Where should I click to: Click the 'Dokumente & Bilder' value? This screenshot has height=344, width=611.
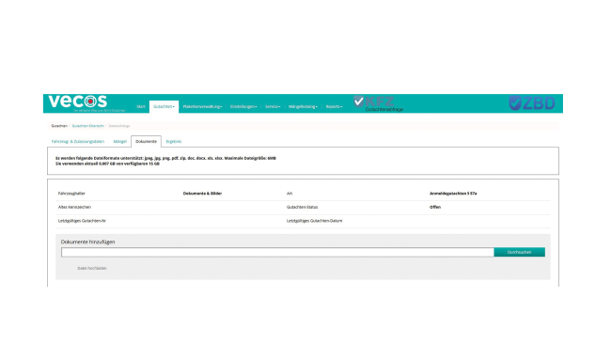pyautogui.click(x=202, y=194)
